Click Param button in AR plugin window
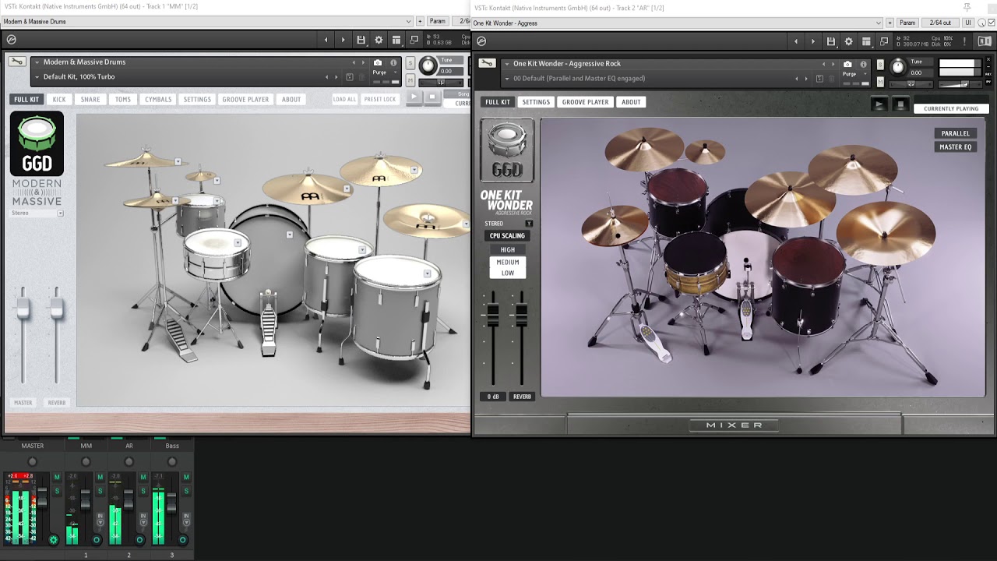This screenshot has width=997, height=561. [907, 23]
